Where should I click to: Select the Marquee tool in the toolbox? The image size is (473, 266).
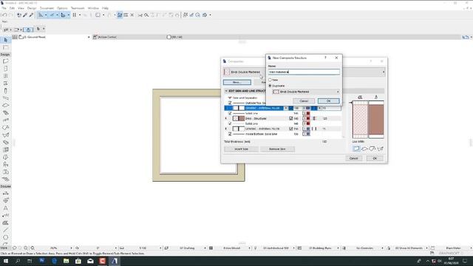click(x=5, y=47)
